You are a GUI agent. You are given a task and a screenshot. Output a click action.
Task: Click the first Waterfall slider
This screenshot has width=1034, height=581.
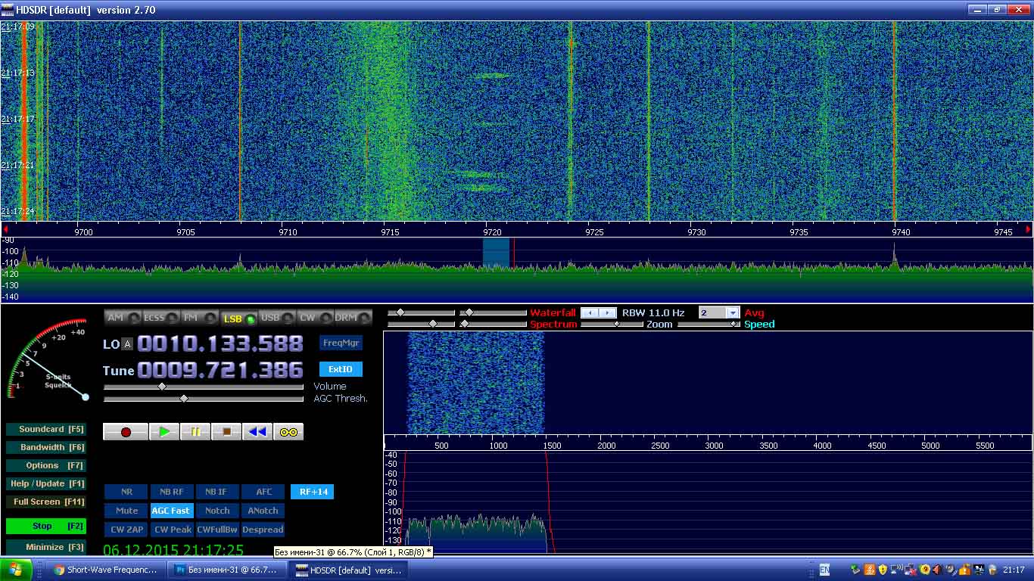click(421, 312)
